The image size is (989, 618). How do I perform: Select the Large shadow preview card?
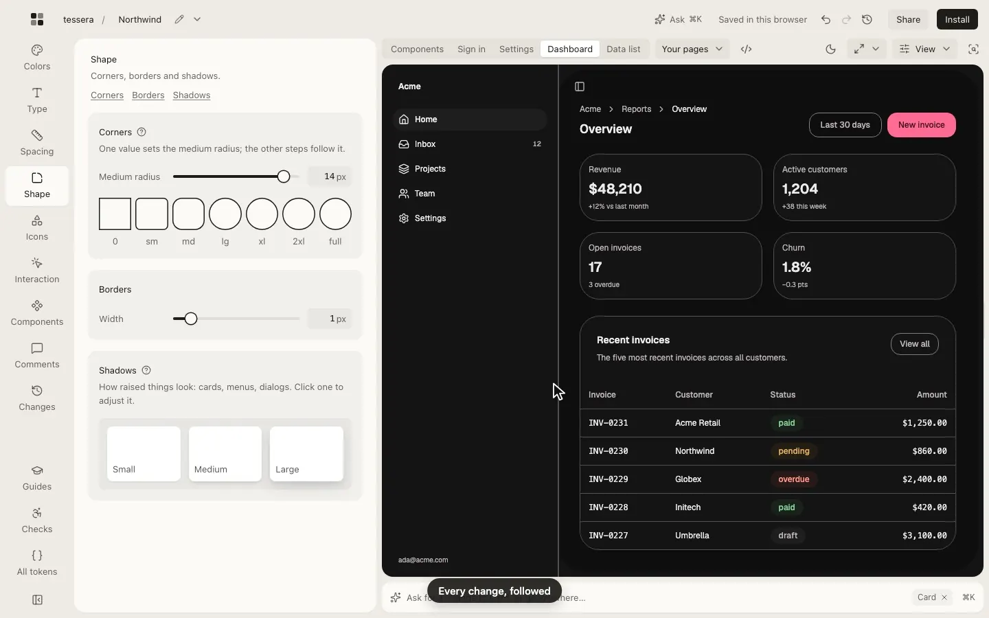pos(306,454)
